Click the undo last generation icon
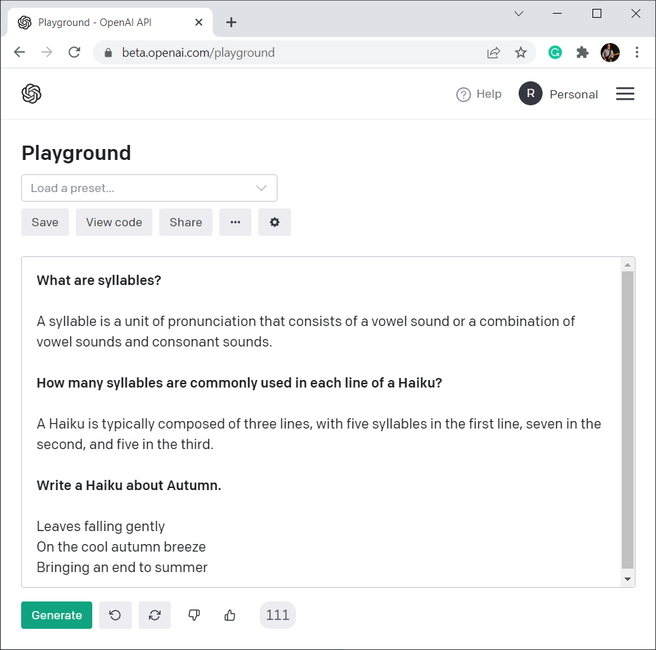 [x=115, y=615]
